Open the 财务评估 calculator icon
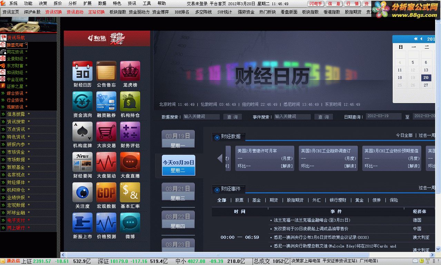The width and height of the screenshot is (441, 265). pos(130,132)
